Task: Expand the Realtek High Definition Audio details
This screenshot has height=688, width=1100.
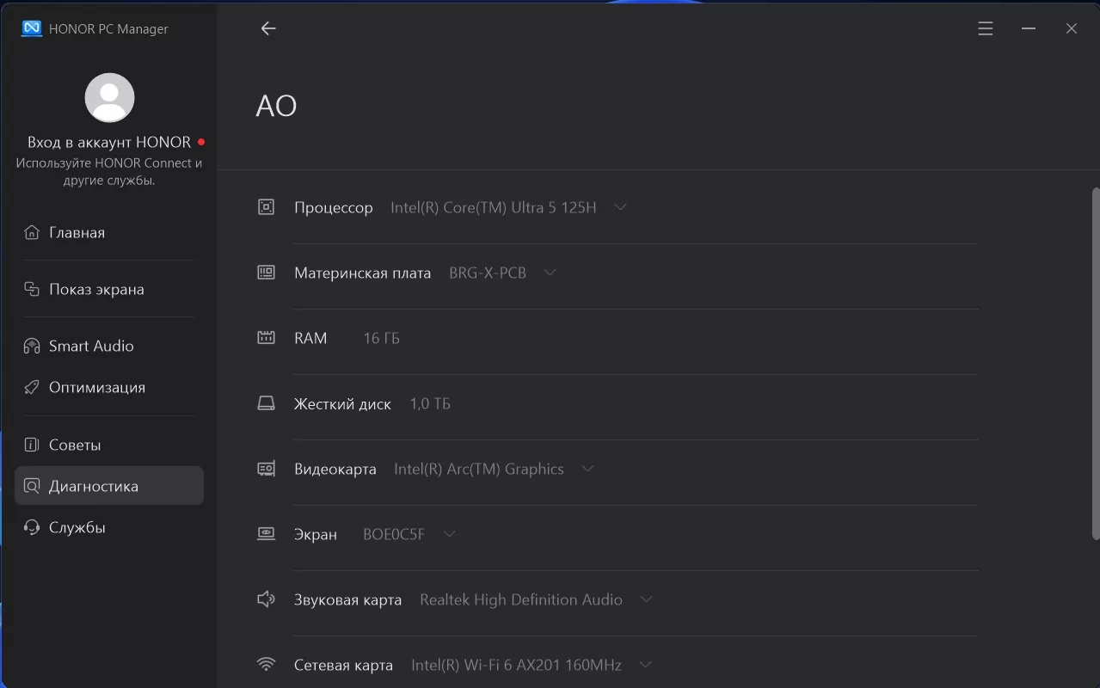Action: (647, 599)
